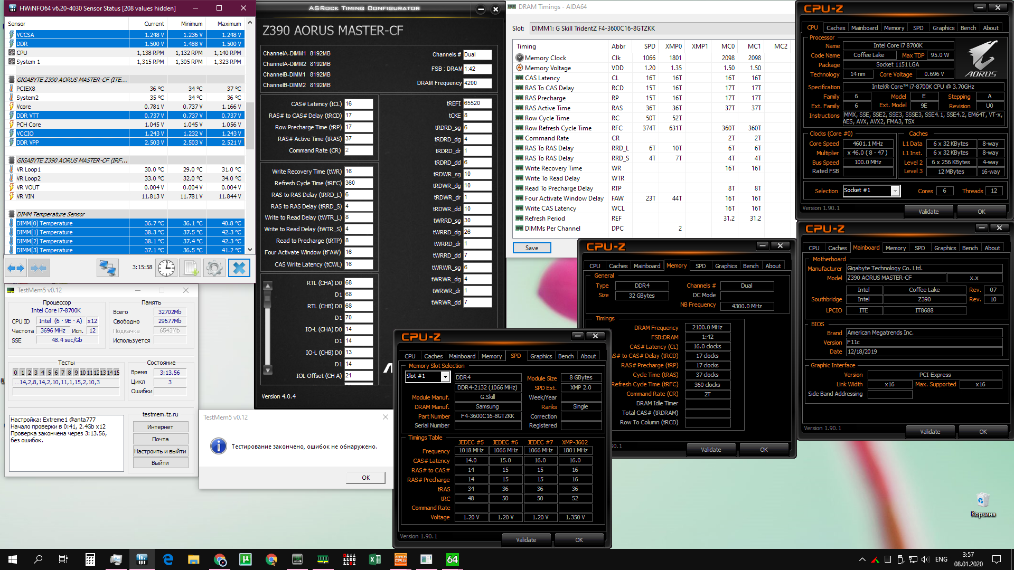
Task: Click HWiNFO log file icon with plus
Action: [x=190, y=268]
